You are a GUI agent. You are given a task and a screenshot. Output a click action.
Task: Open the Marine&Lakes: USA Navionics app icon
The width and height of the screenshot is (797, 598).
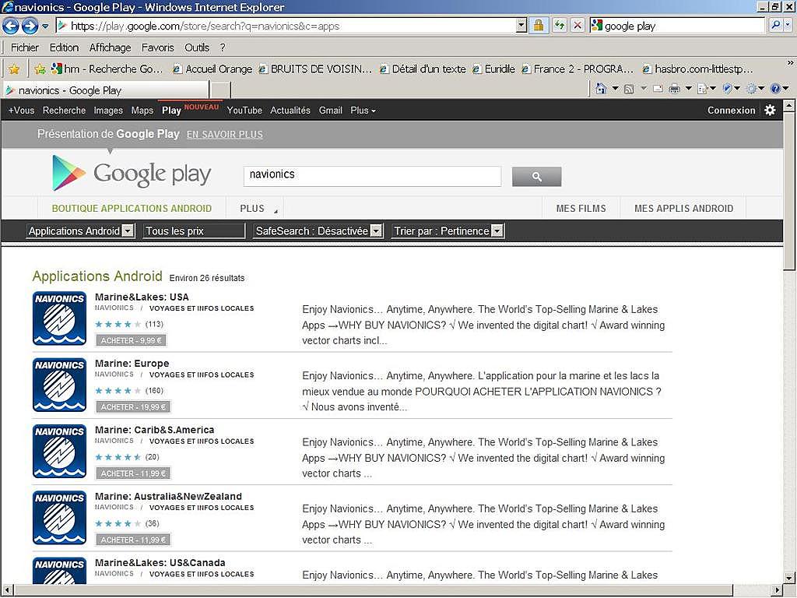[59, 318]
